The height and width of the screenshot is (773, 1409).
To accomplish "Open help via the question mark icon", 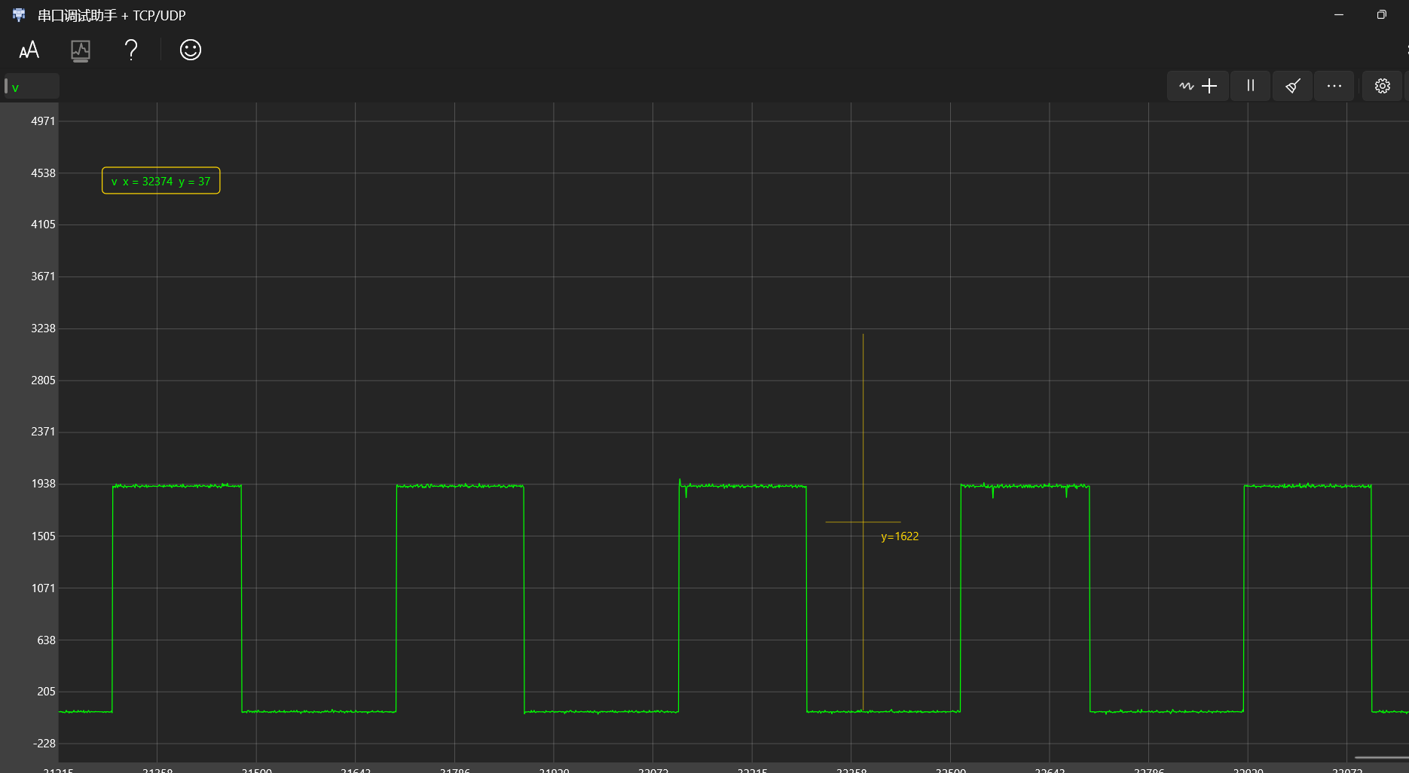I will coord(131,50).
